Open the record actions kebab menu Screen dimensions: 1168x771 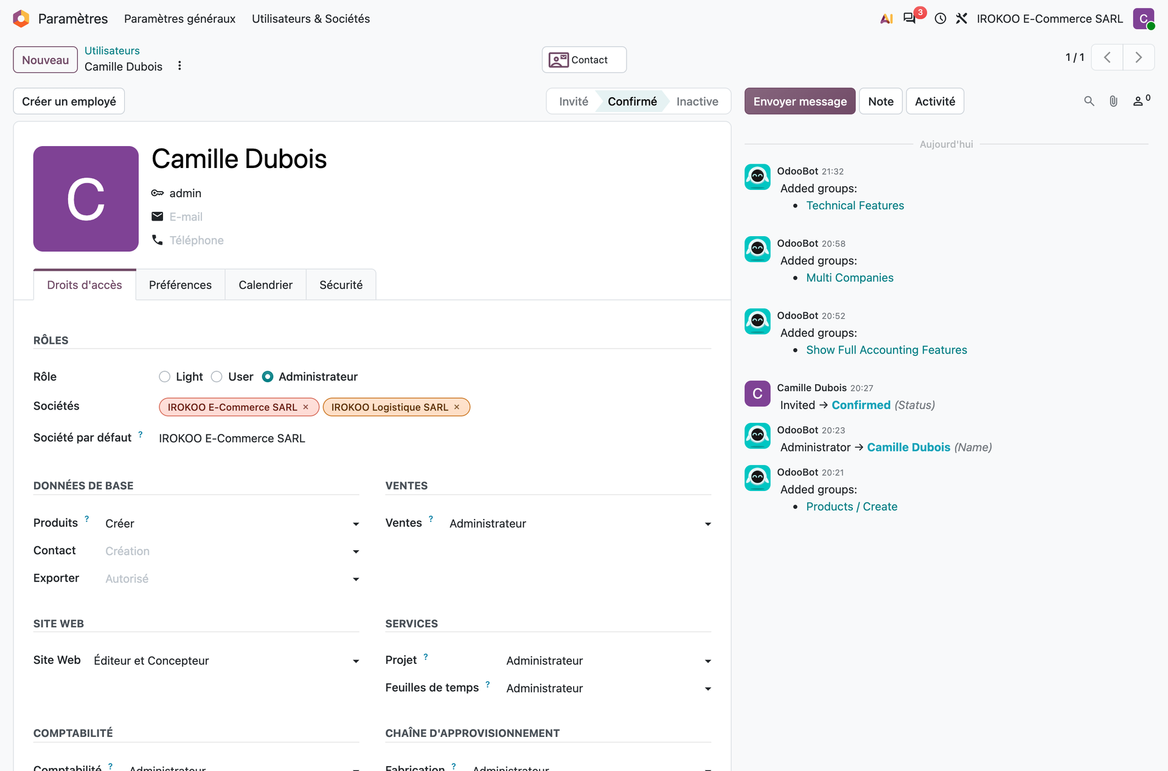point(179,66)
